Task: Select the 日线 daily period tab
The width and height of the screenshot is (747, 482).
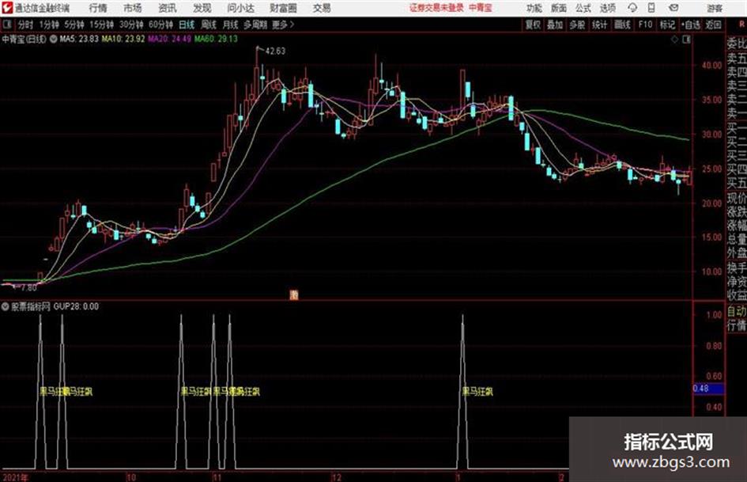Action: [x=187, y=25]
